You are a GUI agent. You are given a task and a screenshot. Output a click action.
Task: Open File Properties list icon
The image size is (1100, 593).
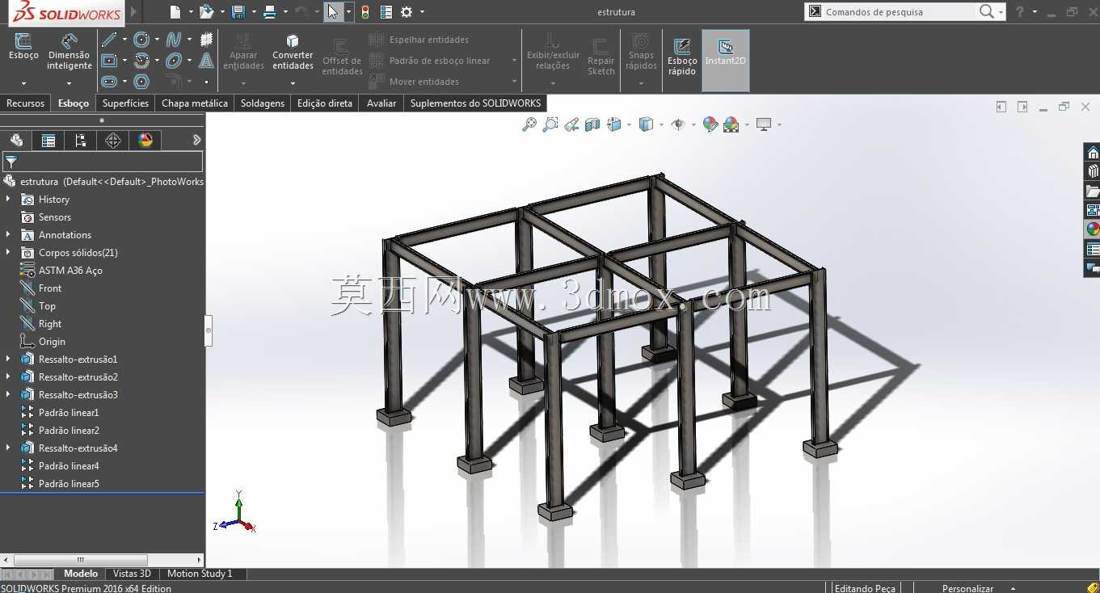386,12
